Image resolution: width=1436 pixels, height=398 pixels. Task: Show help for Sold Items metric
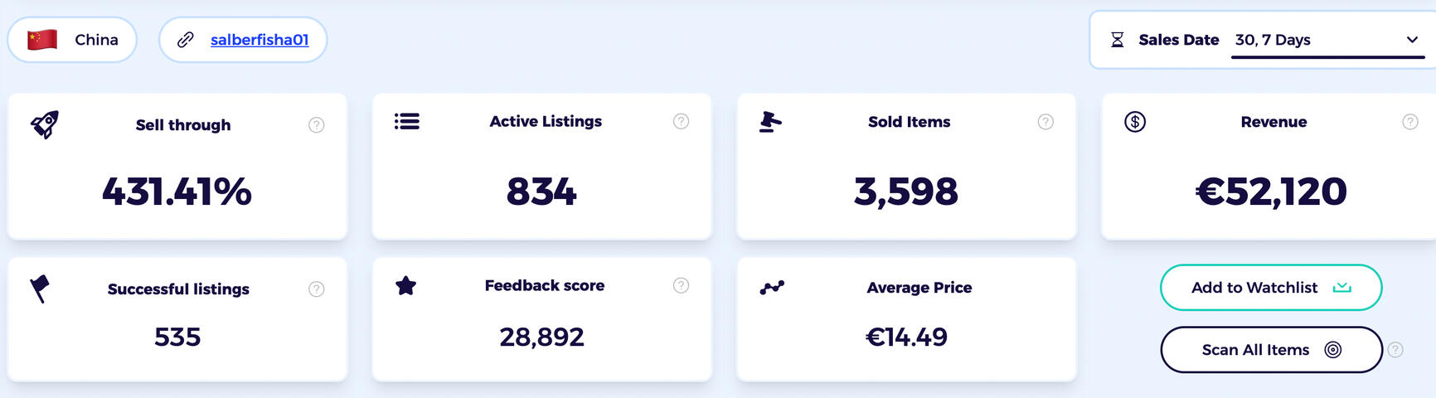click(x=1046, y=122)
